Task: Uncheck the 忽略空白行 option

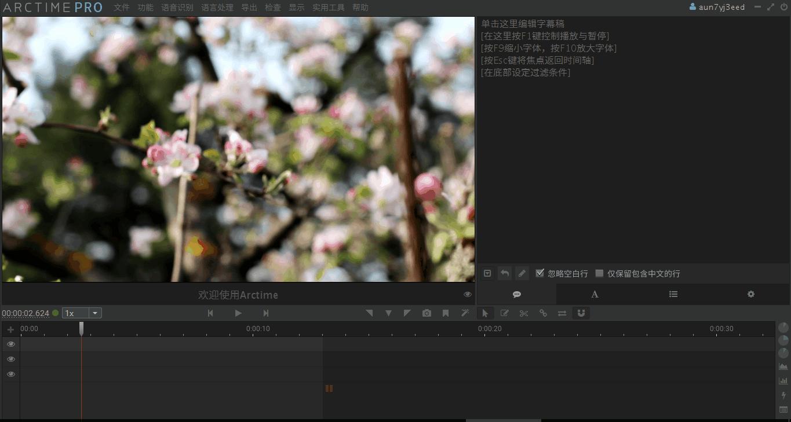Action: 540,273
